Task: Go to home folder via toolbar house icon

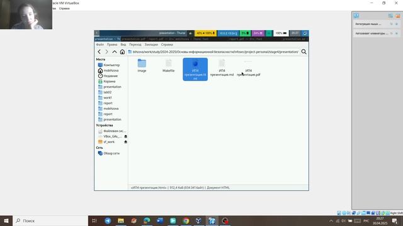Action: (122, 51)
